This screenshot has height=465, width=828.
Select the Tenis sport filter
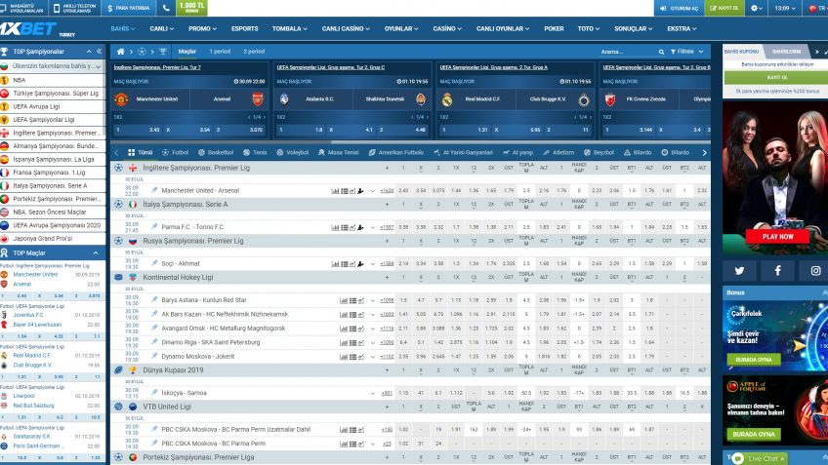(255, 152)
